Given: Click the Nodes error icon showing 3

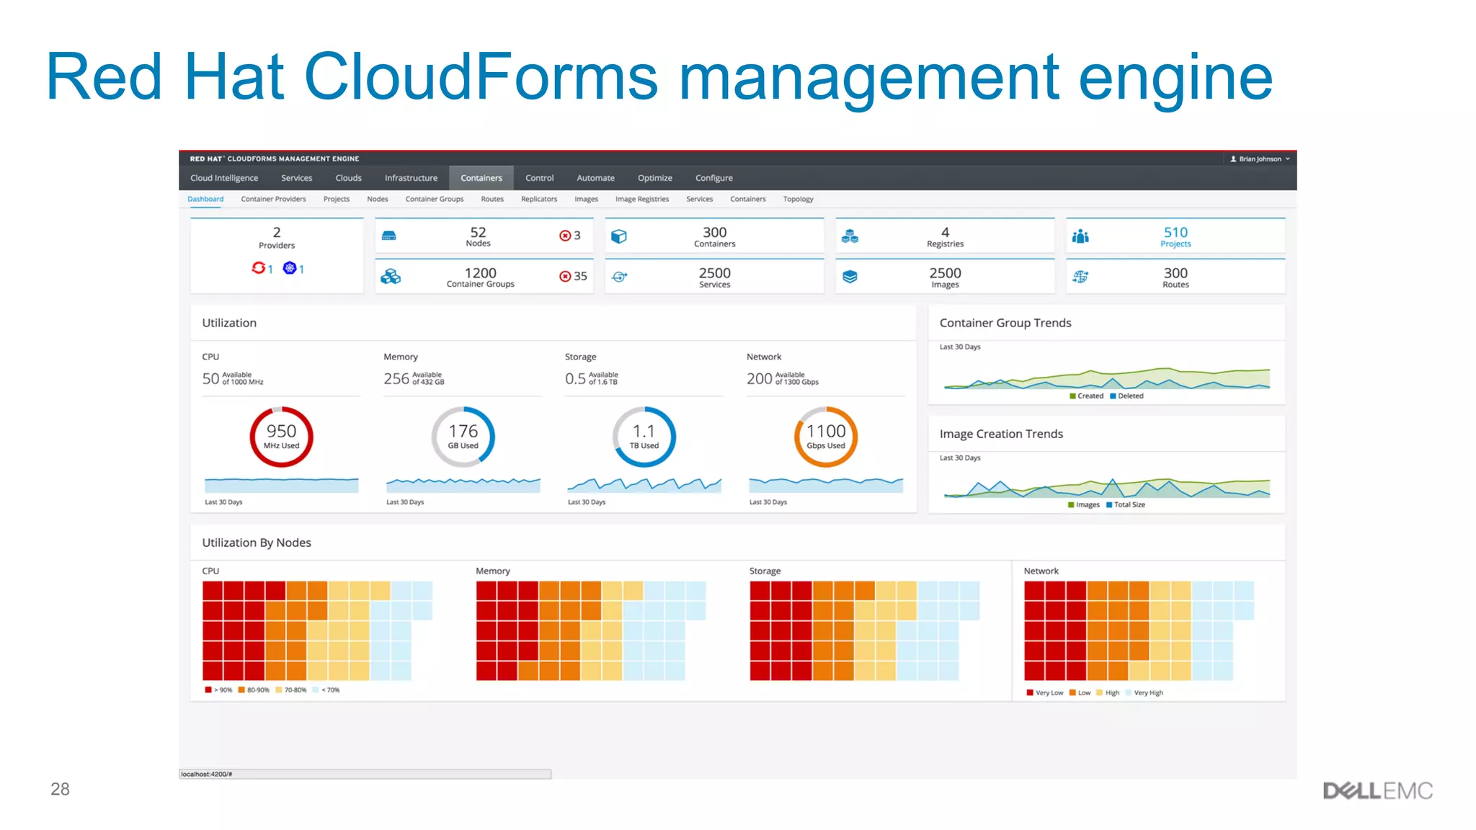Looking at the screenshot, I should click(565, 236).
